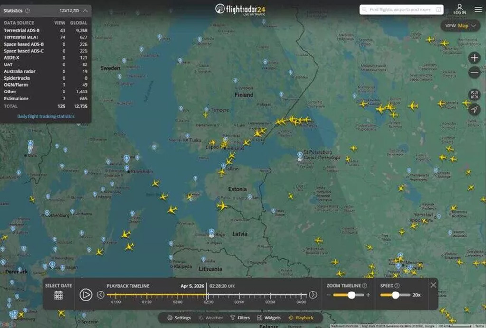Image resolution: width=486 pixels, height=328 pixels.
Task: Enter fullscreen map mode
Action: [x=474, y=95]
